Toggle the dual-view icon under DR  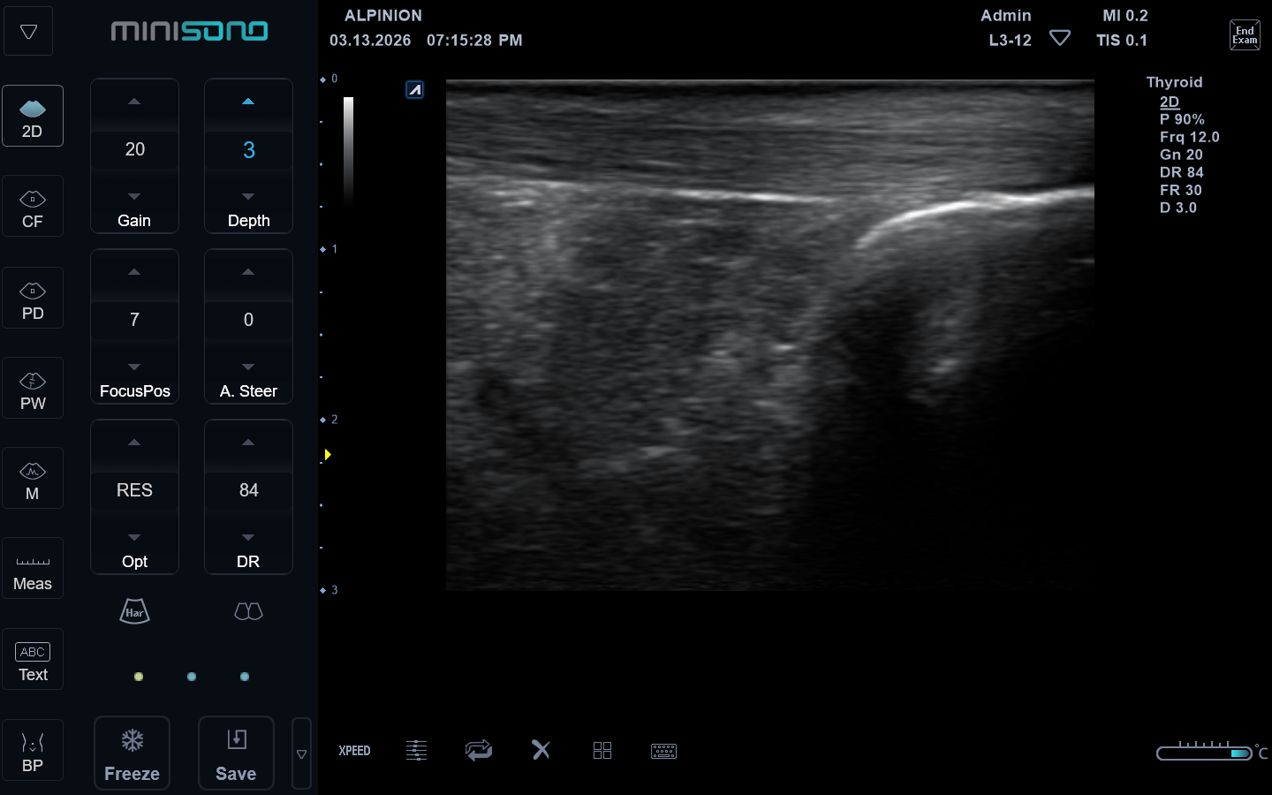tap(248, 611)
